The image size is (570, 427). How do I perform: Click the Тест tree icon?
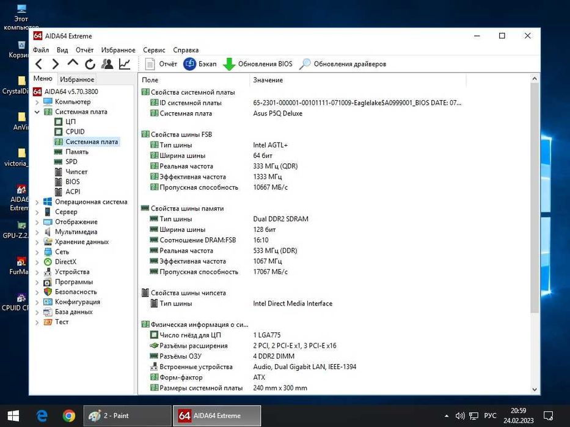[x=48, y=322]
